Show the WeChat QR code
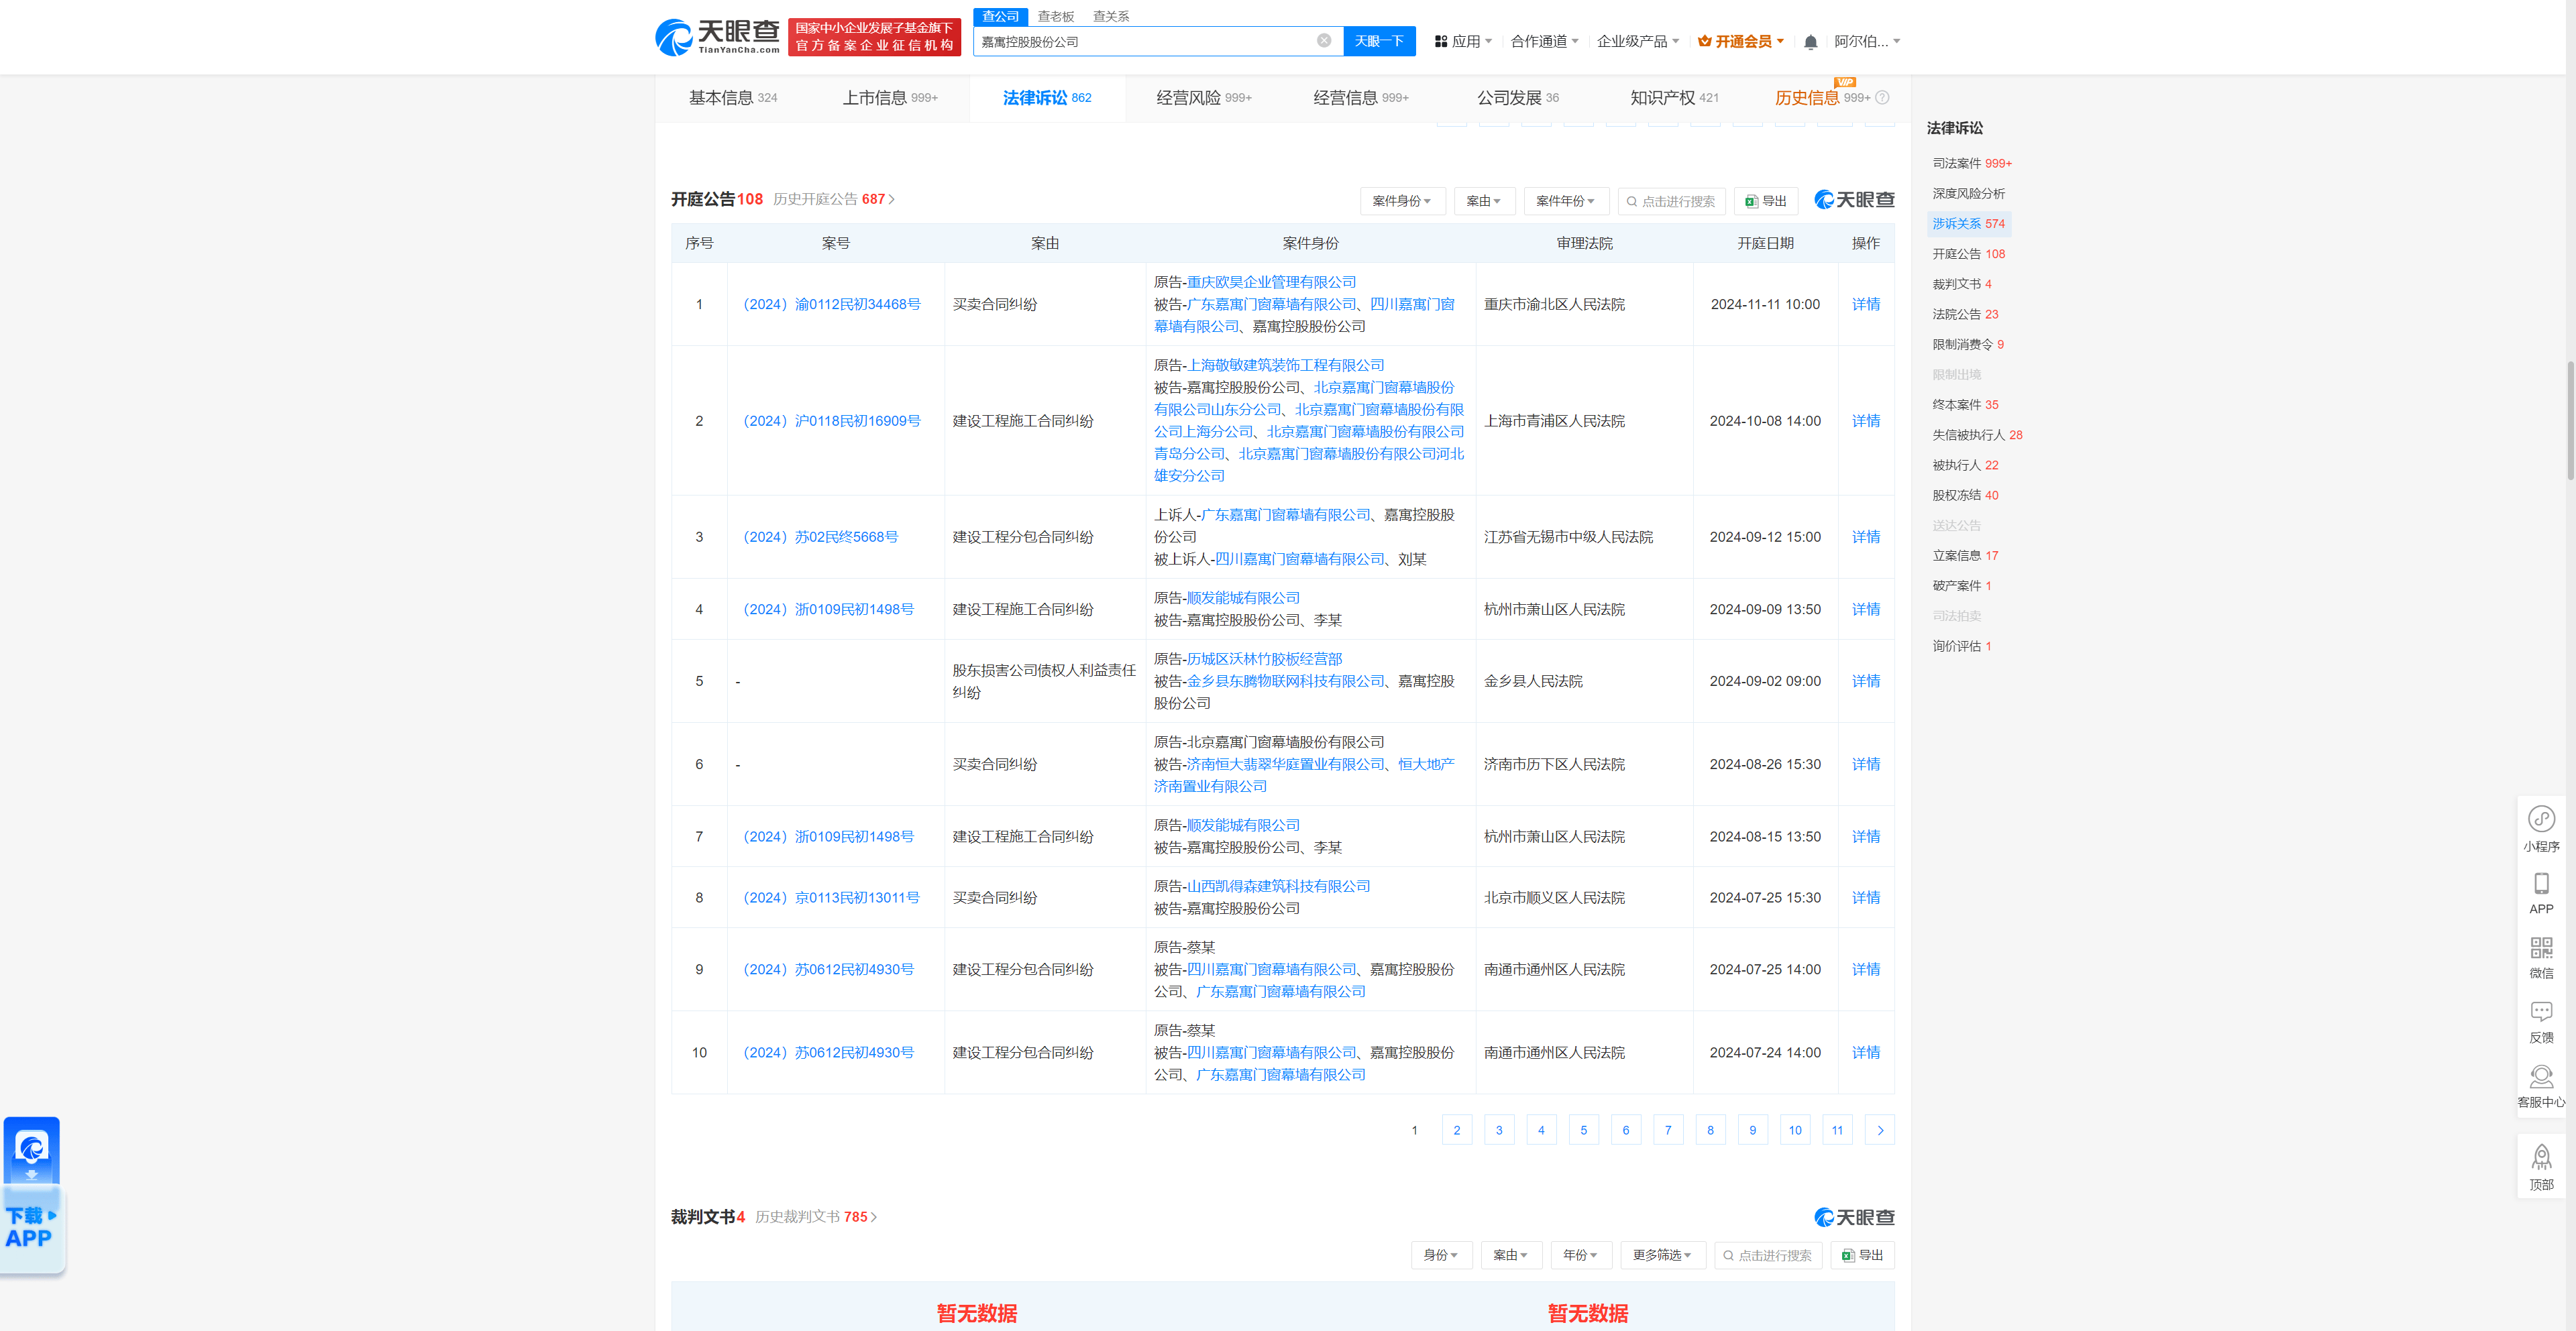 (x=2541, y=958)
